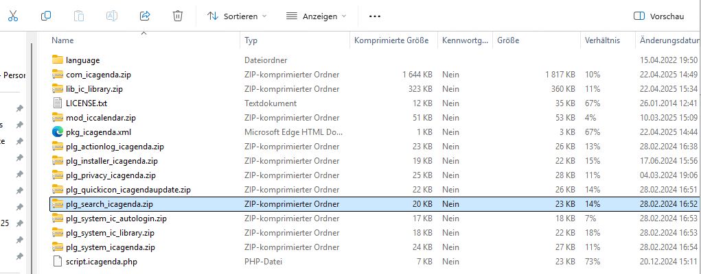Select the mod_iccalendar.zip file
701x274 pixels.
coord(100,117)
